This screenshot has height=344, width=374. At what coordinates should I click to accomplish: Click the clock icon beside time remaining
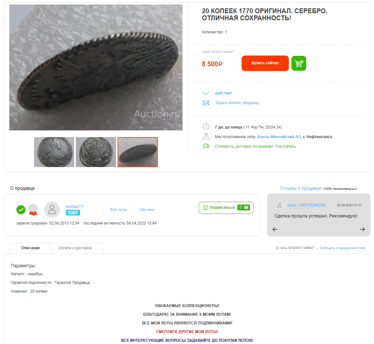point(206,127)
